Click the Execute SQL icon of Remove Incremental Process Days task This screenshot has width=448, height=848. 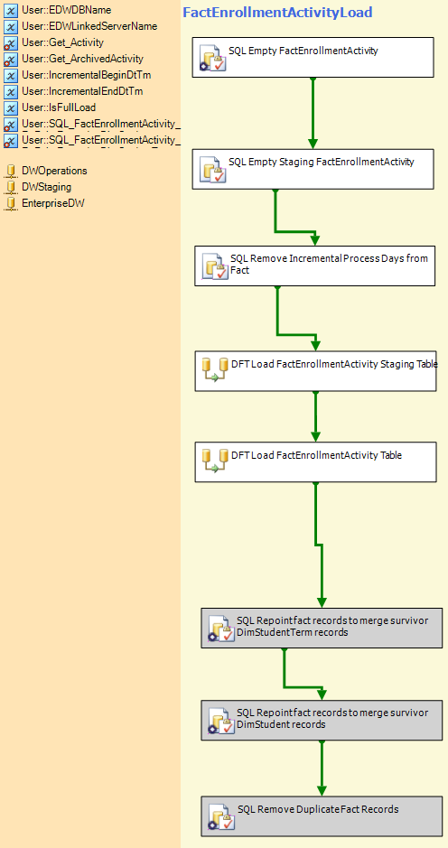(215, 266)
